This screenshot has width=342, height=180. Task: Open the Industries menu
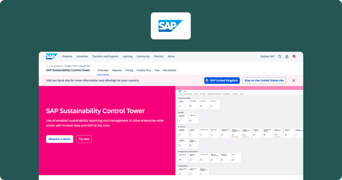pos(82,56)
